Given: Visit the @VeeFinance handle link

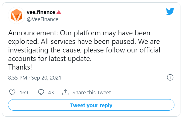Looking at the screenshot, I should [43, 19].
